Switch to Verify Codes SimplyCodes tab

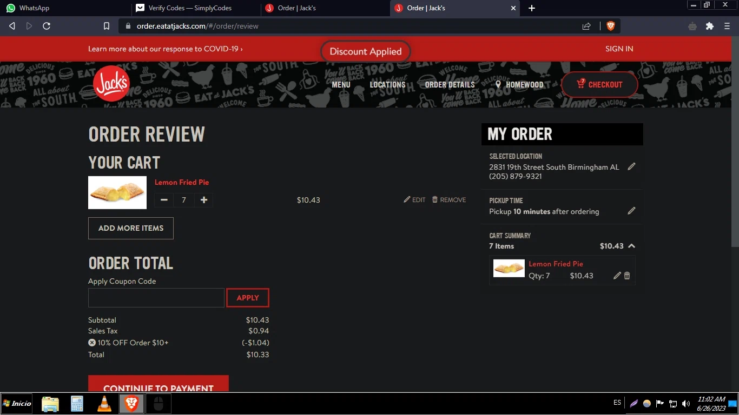pyautogui.click(x=196, y=8)
